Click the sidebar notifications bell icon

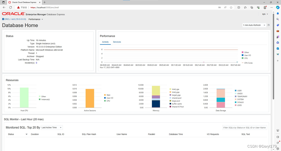pos(278,14)
